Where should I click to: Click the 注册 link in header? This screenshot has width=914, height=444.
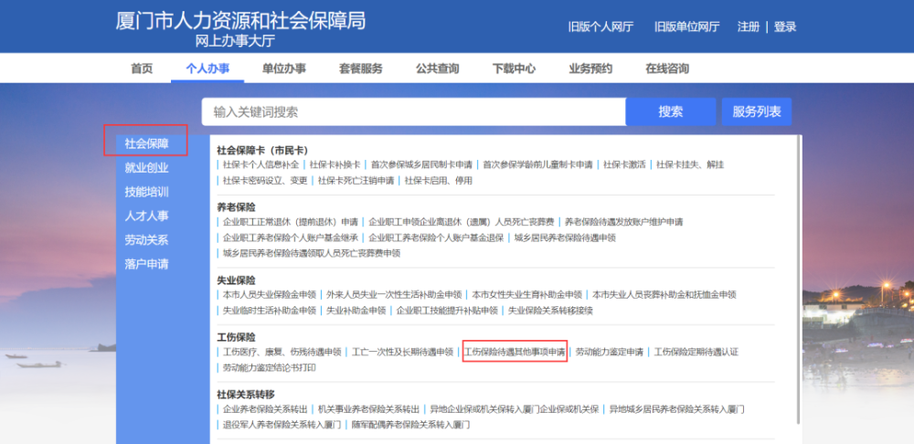coord(749,26)
